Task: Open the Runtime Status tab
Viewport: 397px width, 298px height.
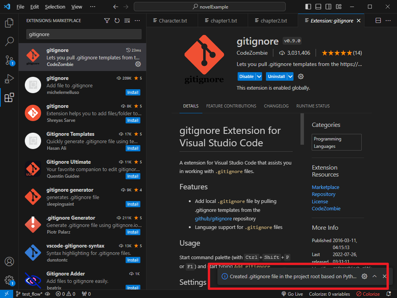Action: pos(313,106)
